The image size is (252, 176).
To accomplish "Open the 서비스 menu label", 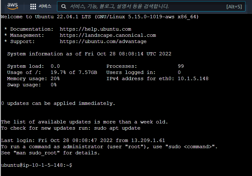I will [45, 6].
